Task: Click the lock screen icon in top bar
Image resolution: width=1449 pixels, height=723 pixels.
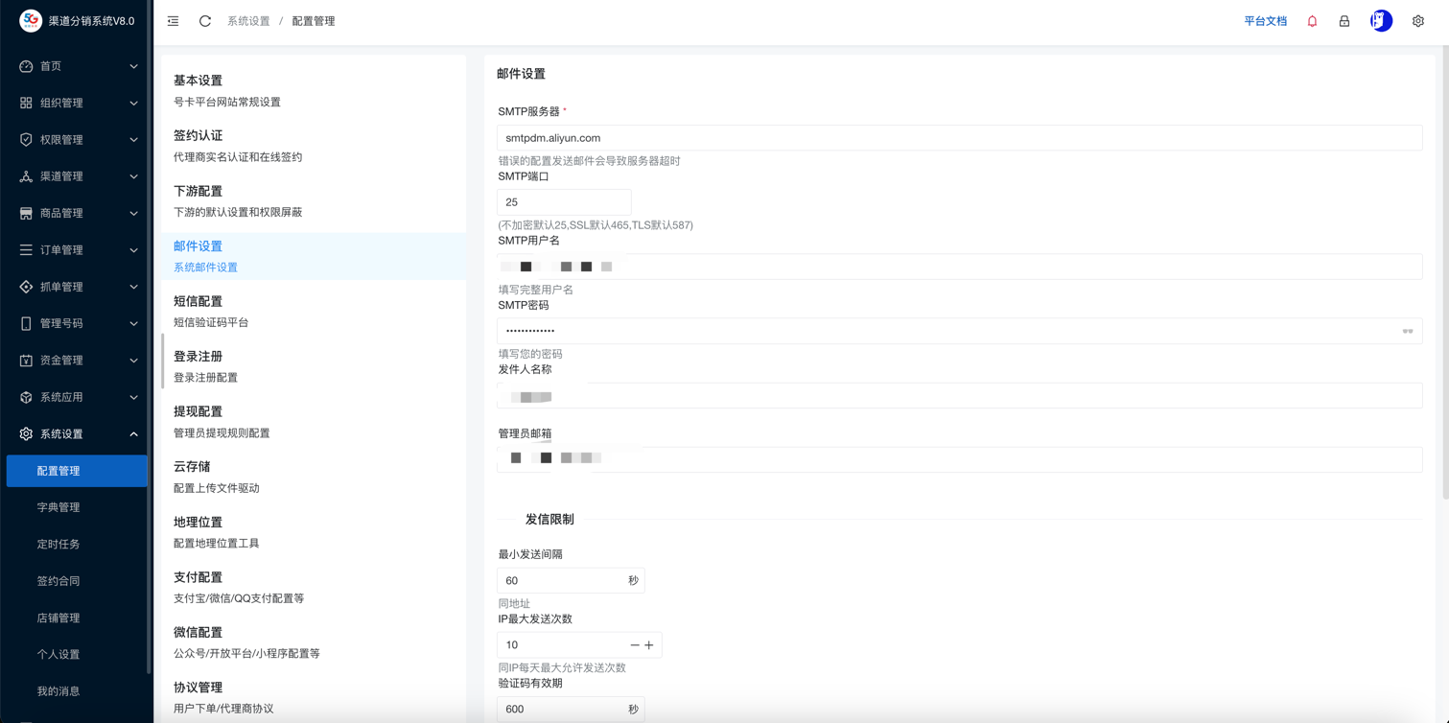Action: coord(1344,20)
